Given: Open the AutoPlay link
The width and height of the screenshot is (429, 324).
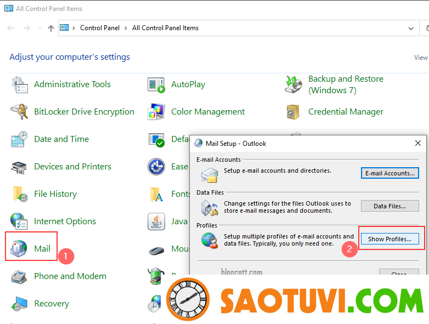Looking at the screenshot, I should coord(188,84).
